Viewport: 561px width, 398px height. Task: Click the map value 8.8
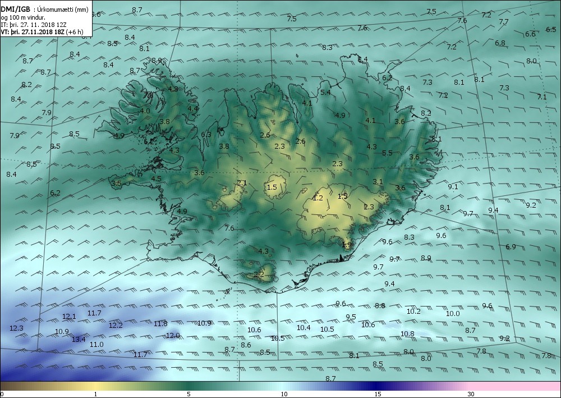click(380, 306)
